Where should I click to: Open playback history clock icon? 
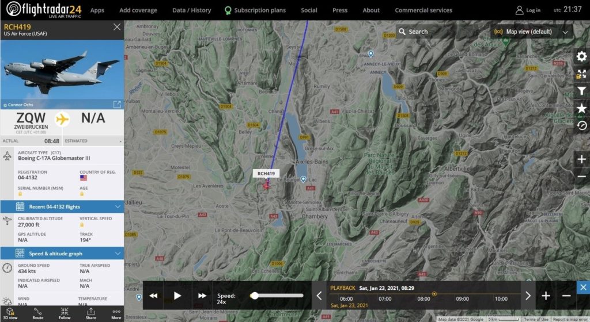click(x=581, y=126)
